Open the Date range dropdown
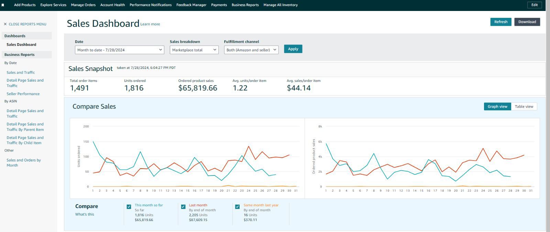The image size is (550, 232). pos(120,50)
